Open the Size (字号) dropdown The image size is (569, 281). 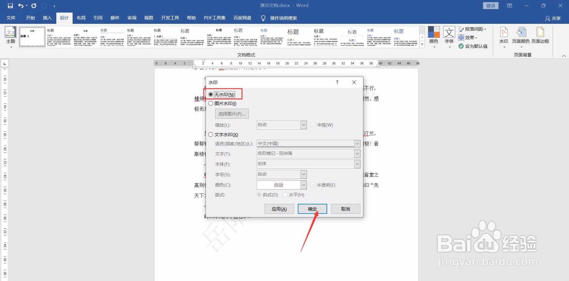pos(304,174)
